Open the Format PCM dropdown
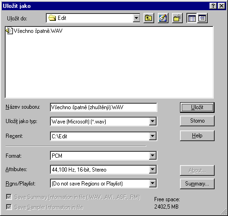 tap(152, 155)
